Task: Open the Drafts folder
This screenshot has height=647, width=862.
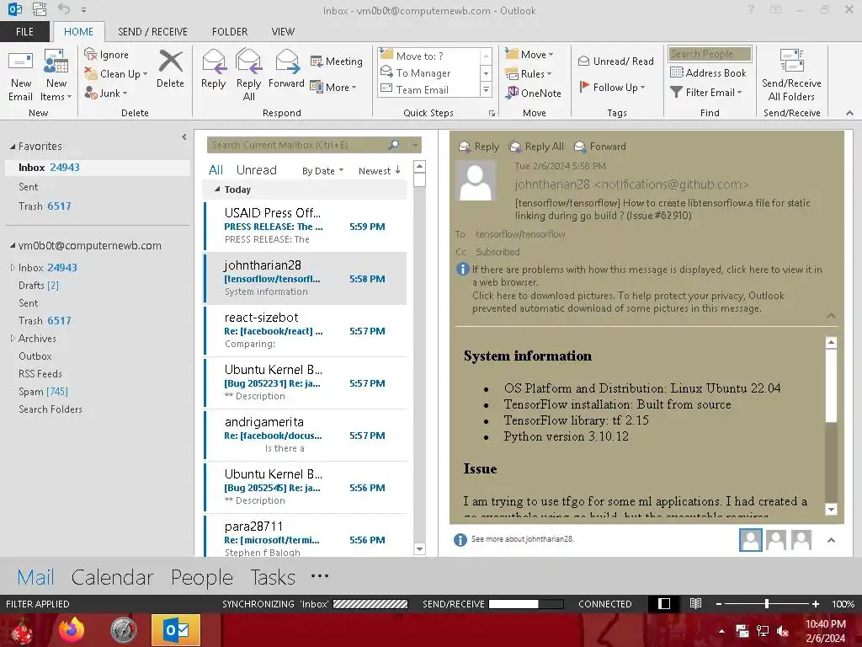Action: pos(39,285)
